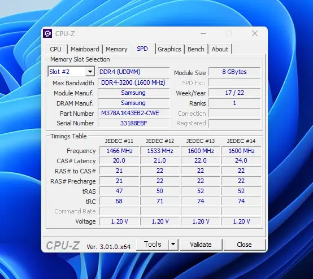This screenshot has height=279, width=313.
Task: Click the serial number 33188EBF
Action: [x=133, y=123]
